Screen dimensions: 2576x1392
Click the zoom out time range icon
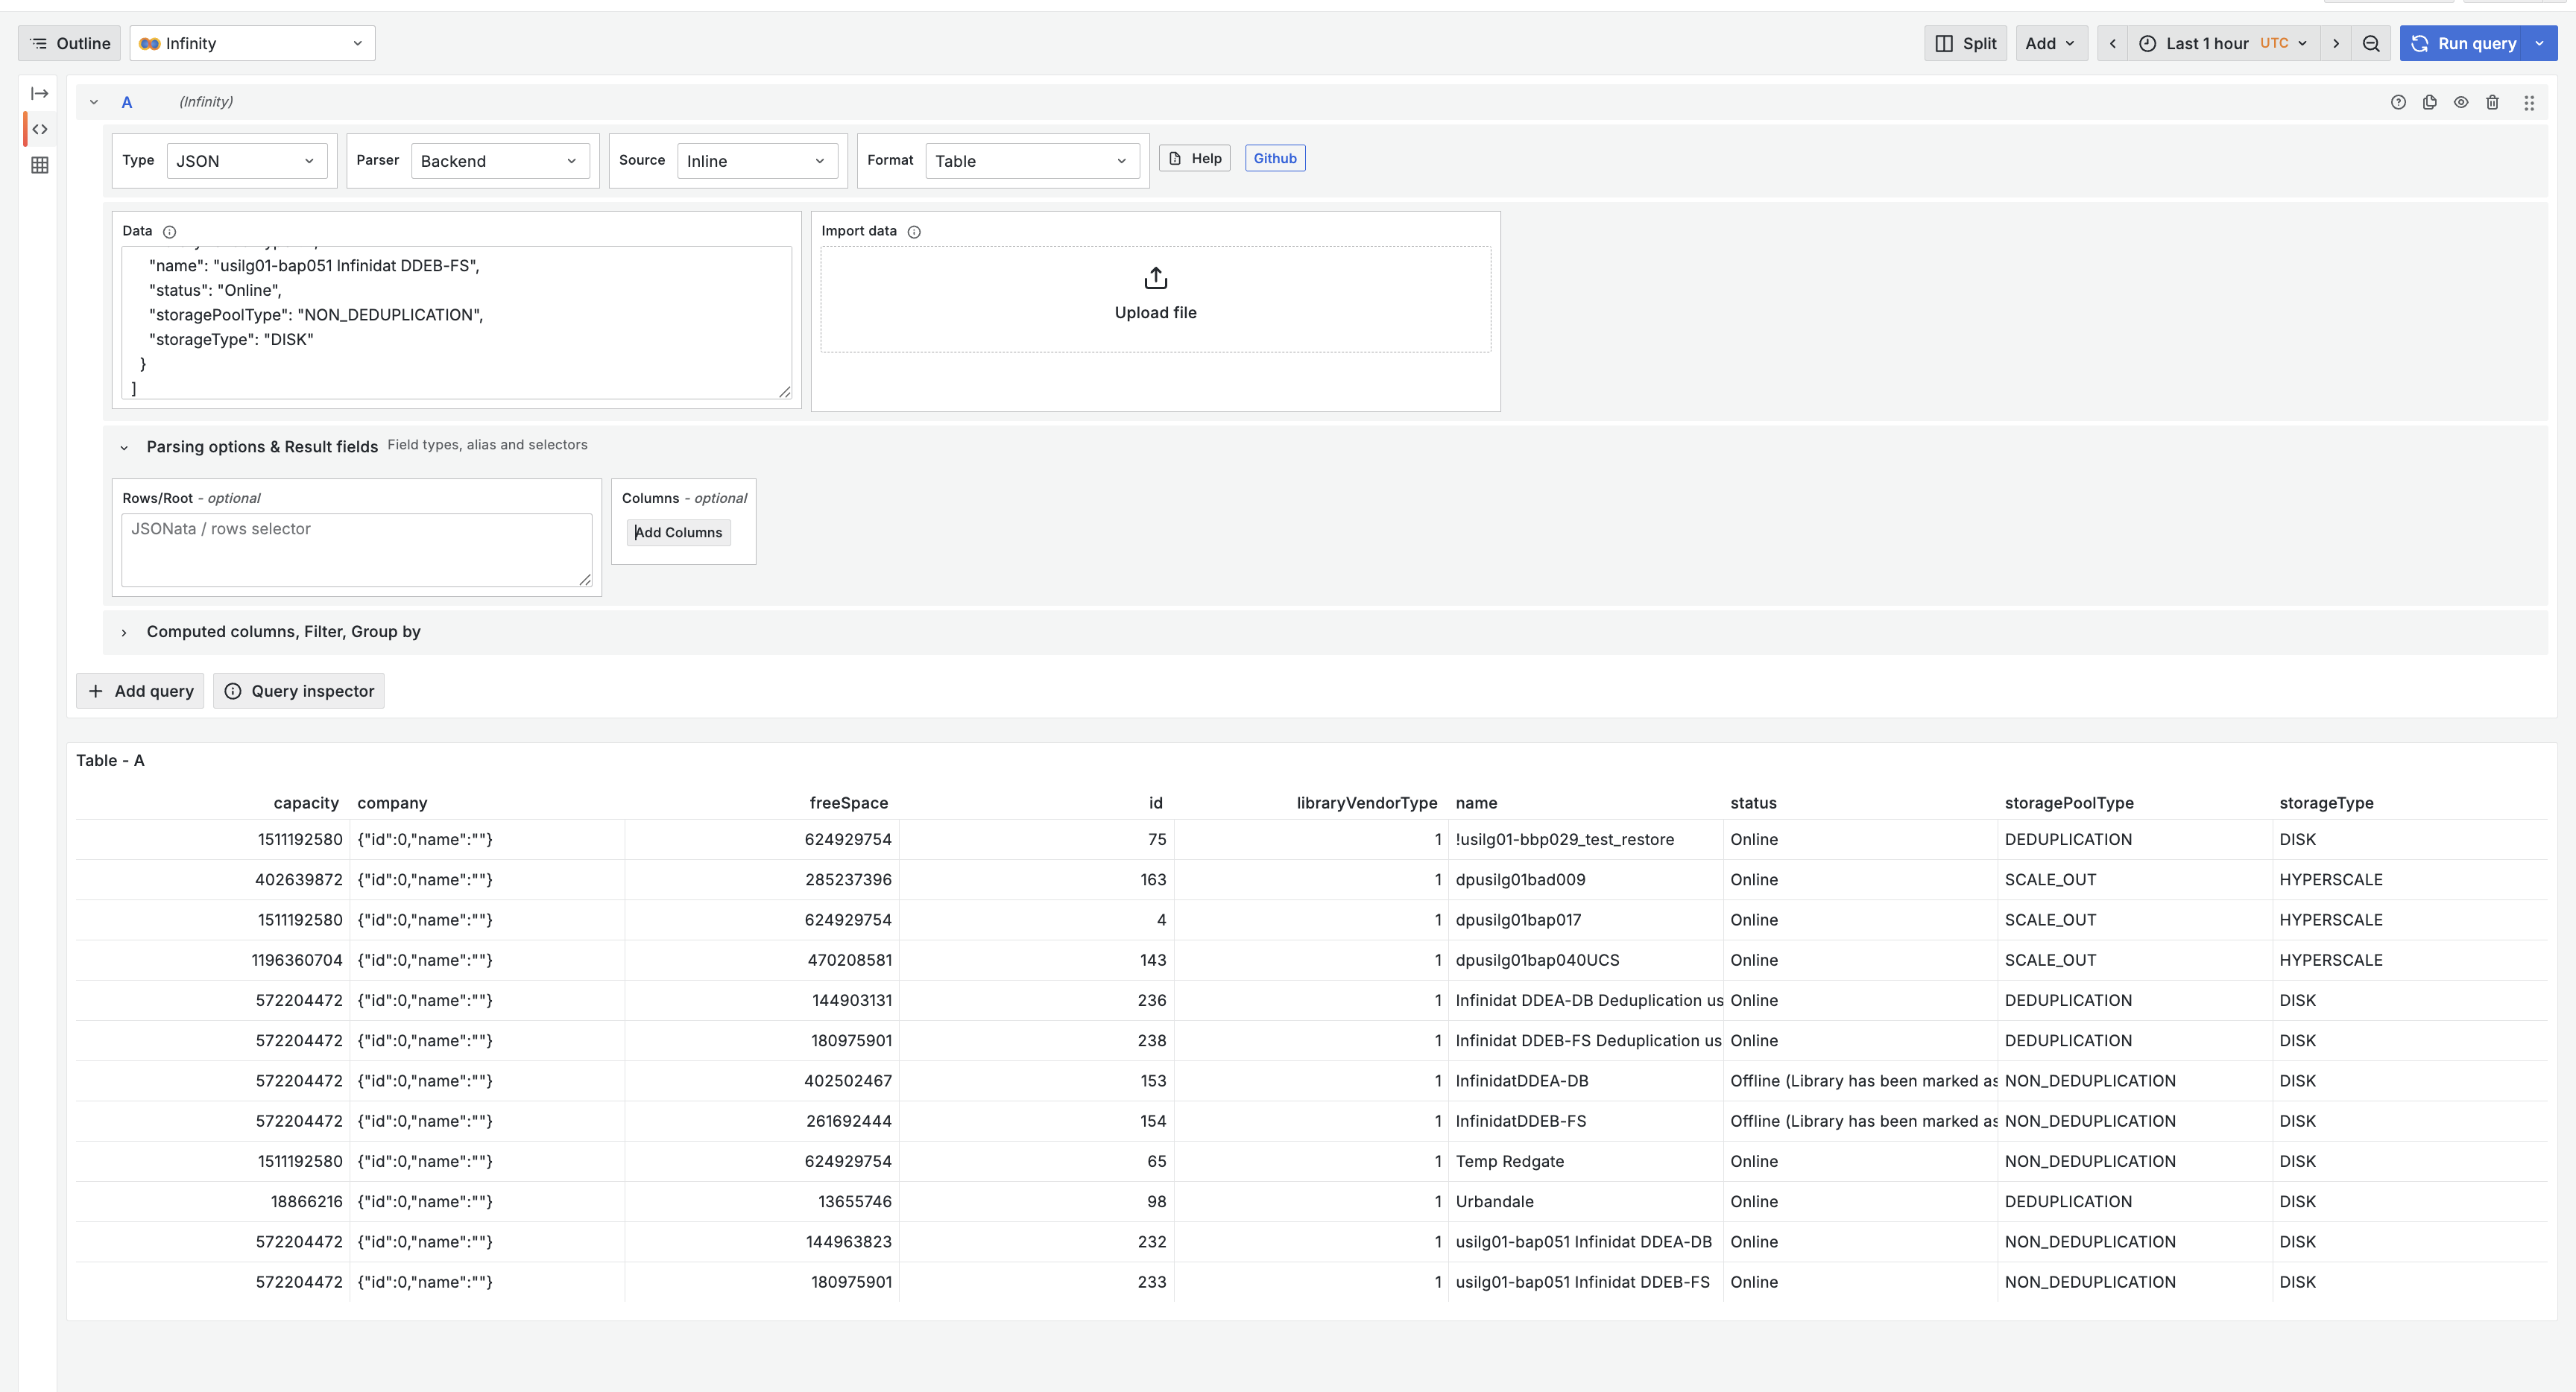click(x=2371, y=43)
